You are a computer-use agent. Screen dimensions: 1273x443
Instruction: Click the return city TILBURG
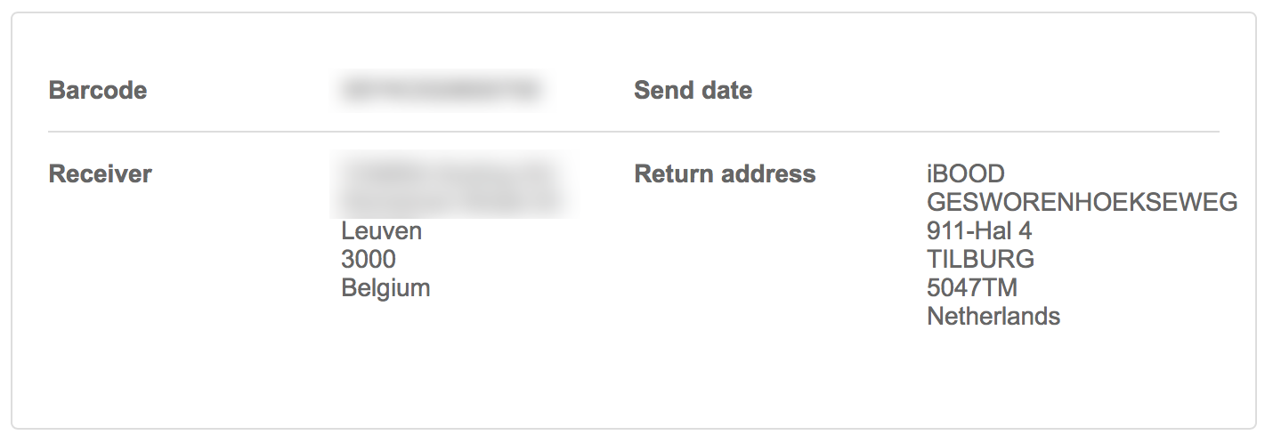tap(980, 260)
